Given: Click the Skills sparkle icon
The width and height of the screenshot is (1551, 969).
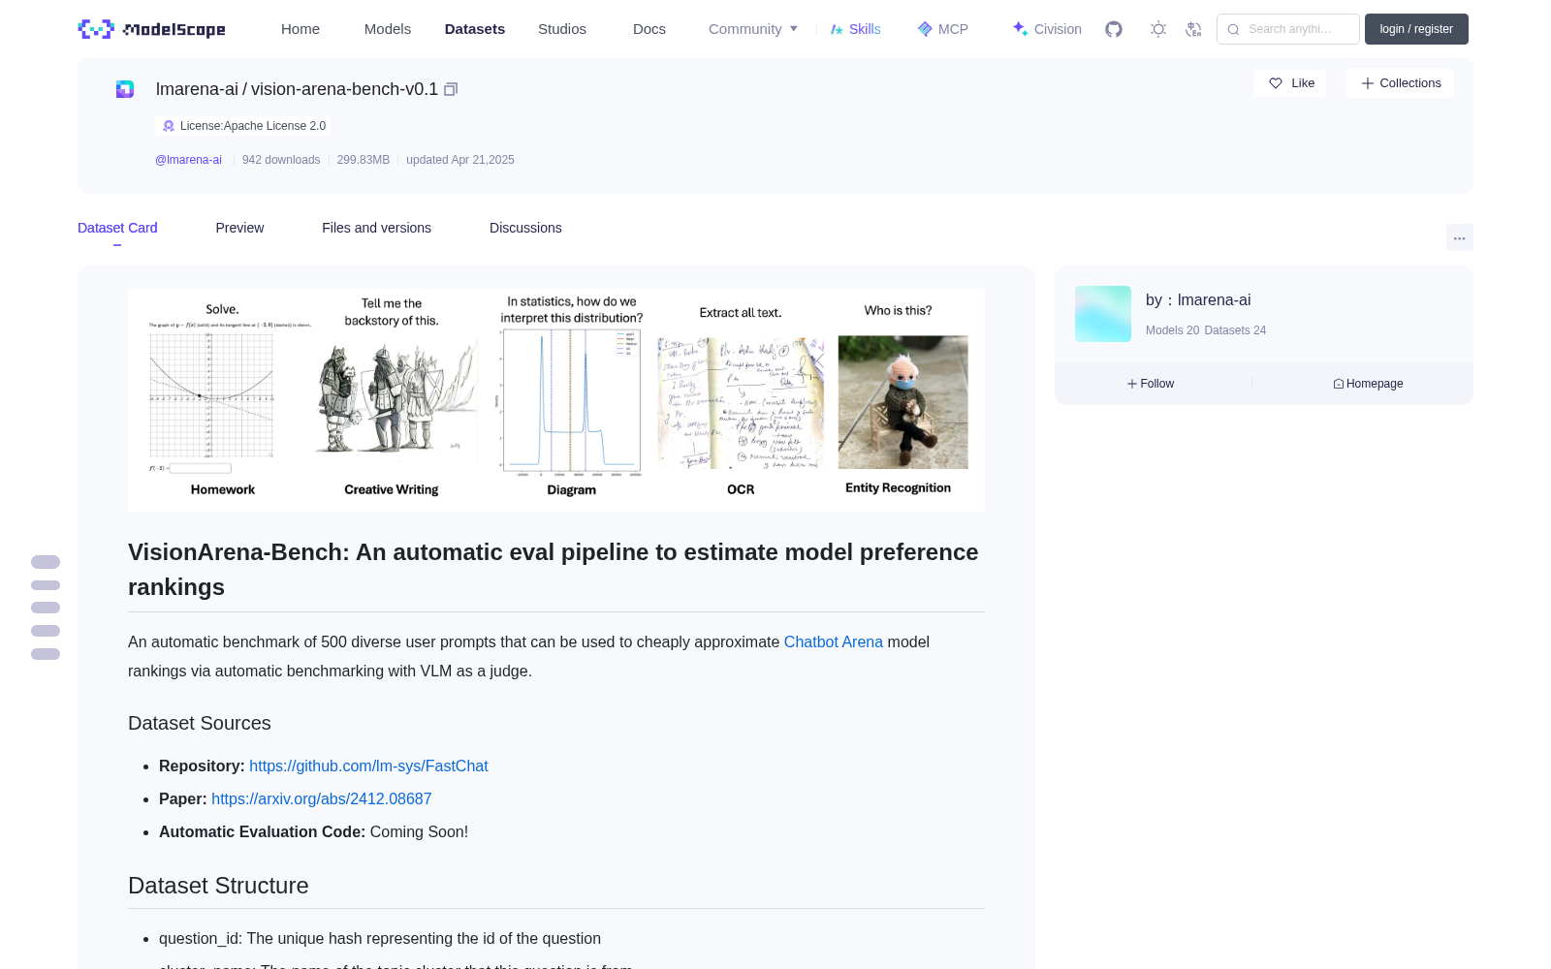Looking at the screenshot, I should coord(837,29).
